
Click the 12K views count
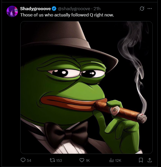point(118,160)
